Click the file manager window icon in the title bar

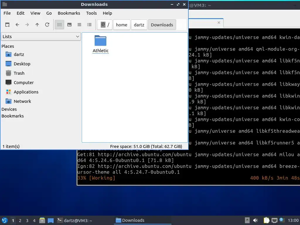click(5, 4)
